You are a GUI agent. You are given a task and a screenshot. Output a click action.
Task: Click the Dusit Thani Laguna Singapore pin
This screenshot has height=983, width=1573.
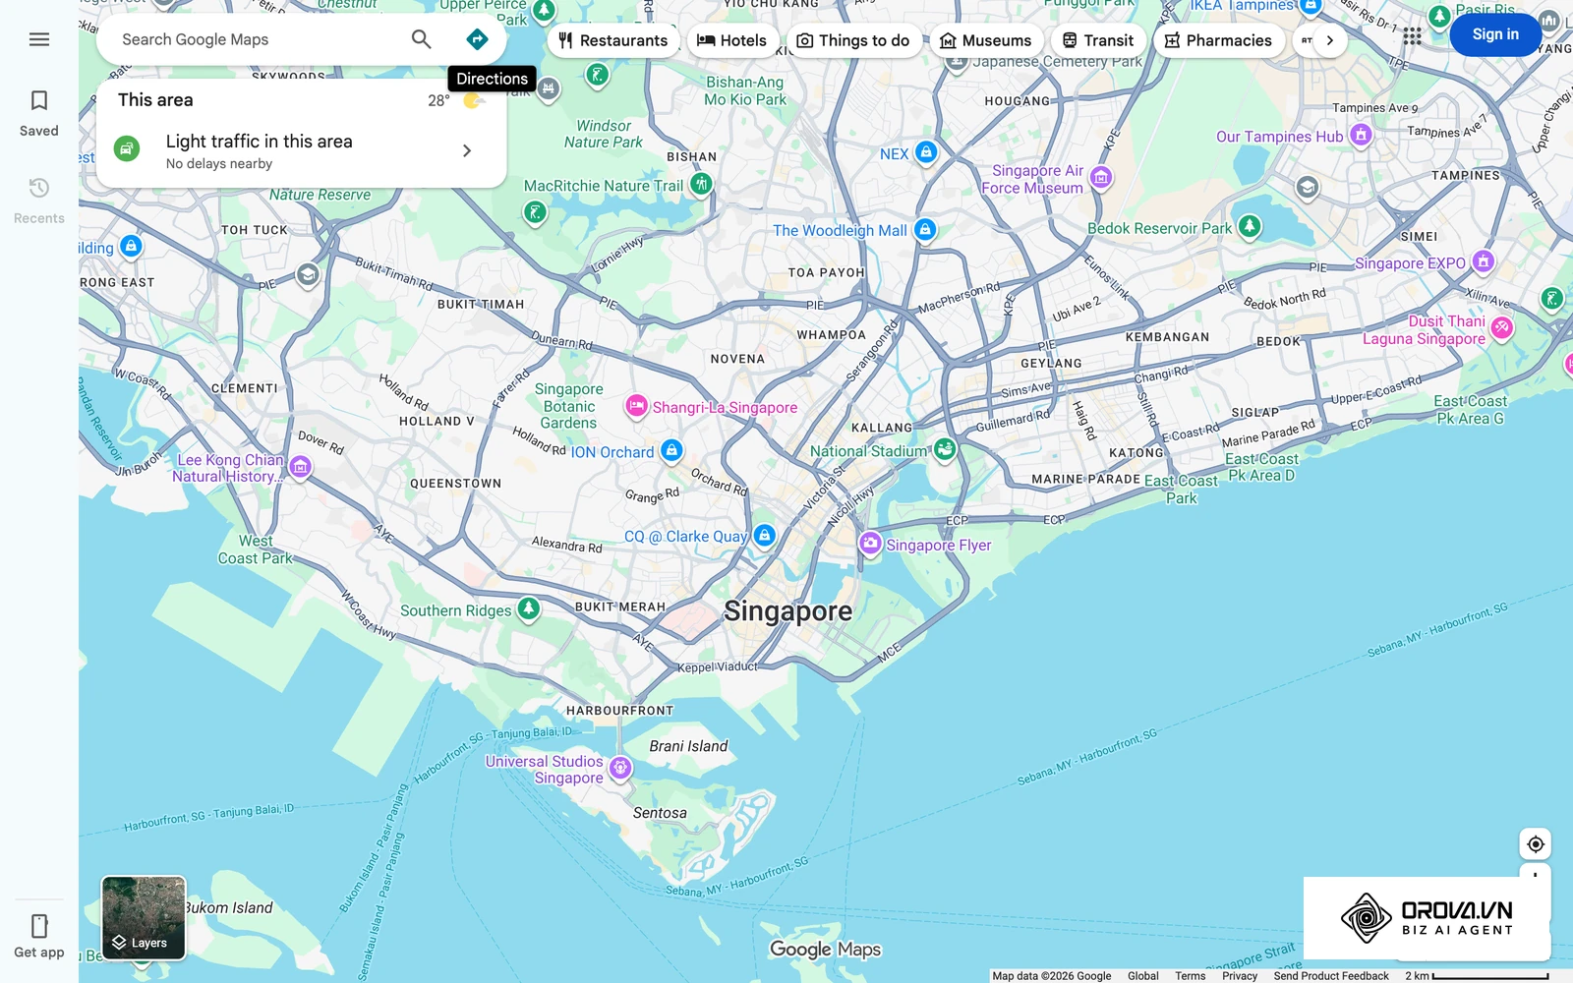pyautogui.click(x=1501, y=328)
